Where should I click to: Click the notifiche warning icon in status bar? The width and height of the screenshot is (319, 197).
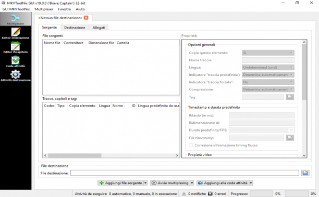tap(184, 194)
